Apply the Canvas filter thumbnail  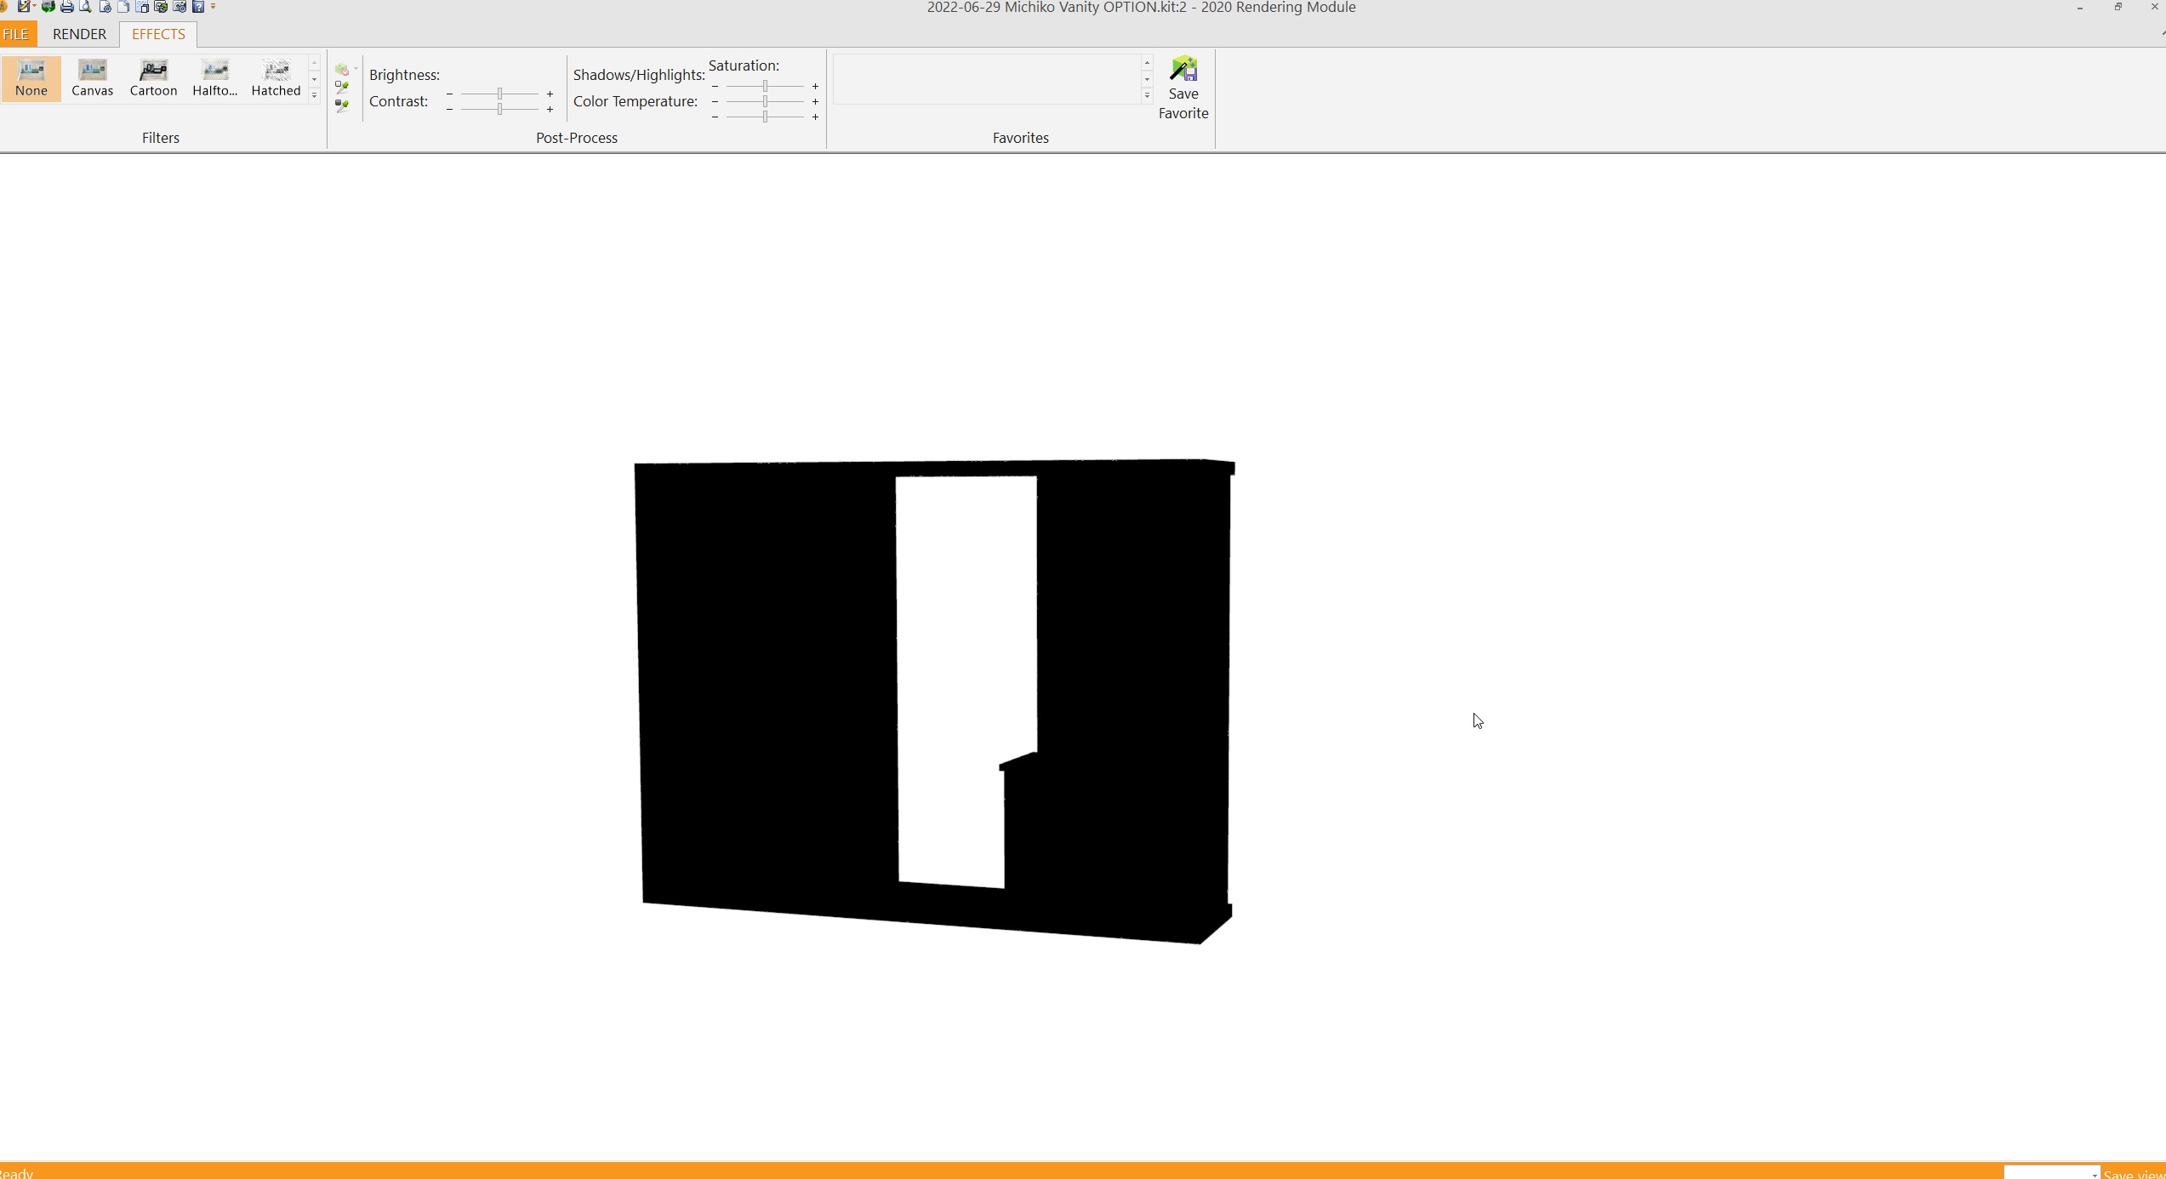point(92,78)
